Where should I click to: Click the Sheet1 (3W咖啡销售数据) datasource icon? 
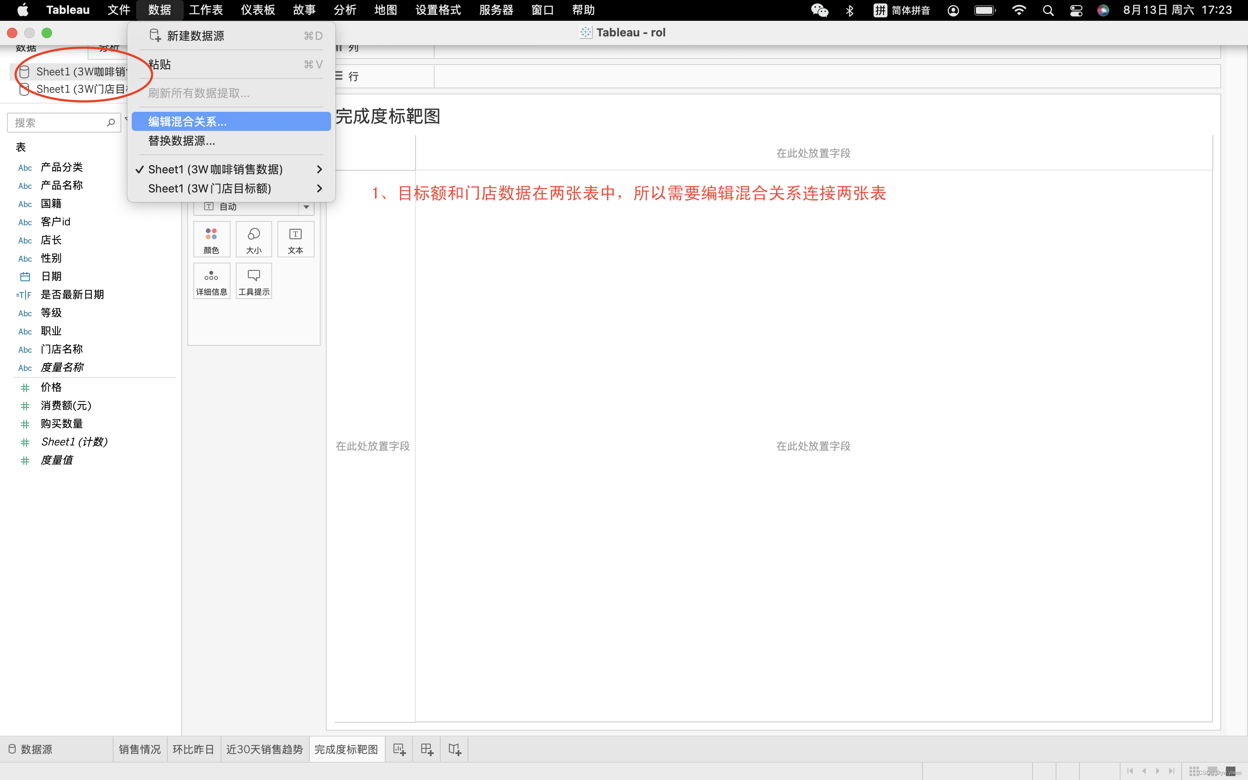pyautogui.click(x=24, y=71)
